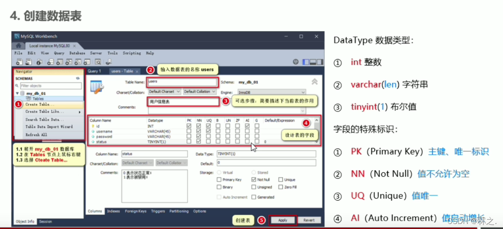This screenshot has height=229, width=503.
Task: Click the column icon beside password
Action: point(93,136)
